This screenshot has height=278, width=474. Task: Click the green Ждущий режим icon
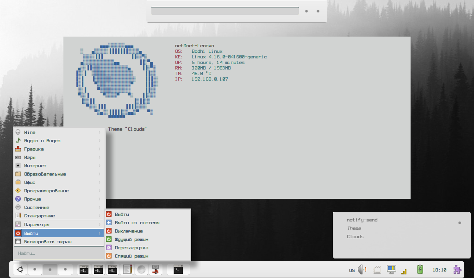point(109,239)
